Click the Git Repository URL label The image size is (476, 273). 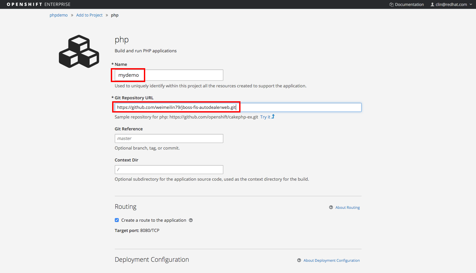pos(134,98)
